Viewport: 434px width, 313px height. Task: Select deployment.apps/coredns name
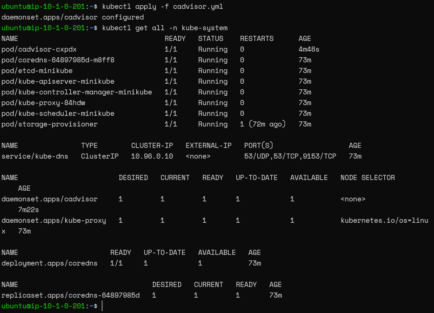pos(49,263)
